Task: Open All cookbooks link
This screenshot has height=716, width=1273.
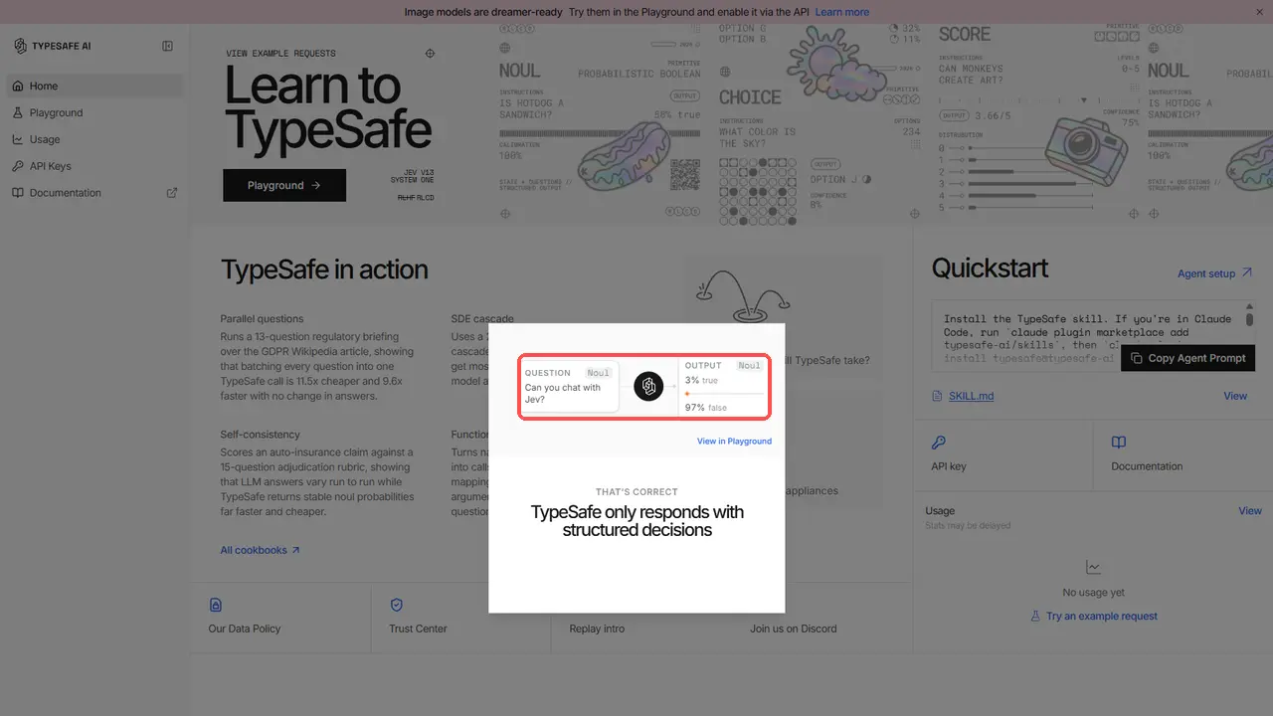Action: point(261,550)
